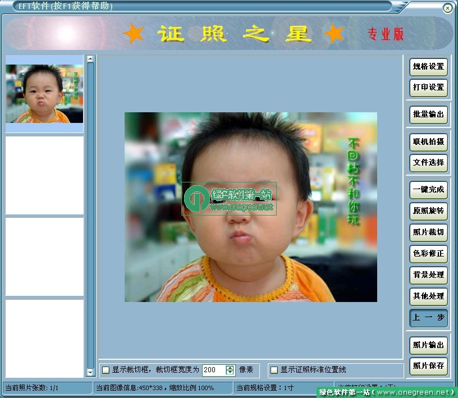Choose 照片裁切 crop photo tool

pyautogui.click(x=428, y=232)
